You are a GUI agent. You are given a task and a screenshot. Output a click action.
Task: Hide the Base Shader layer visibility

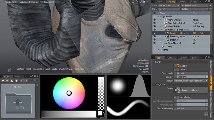154,26
